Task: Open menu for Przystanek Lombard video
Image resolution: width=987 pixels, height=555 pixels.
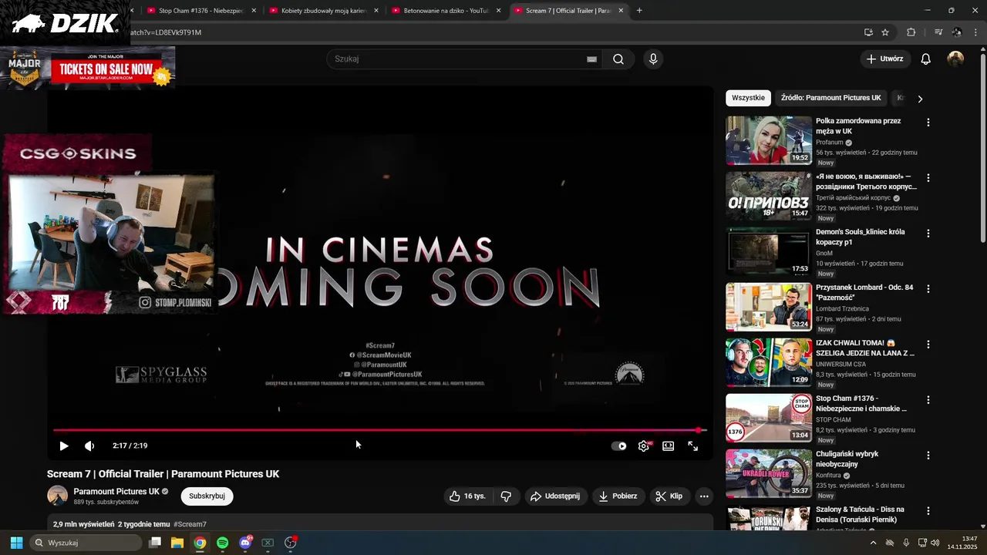Action: (928, 289)
